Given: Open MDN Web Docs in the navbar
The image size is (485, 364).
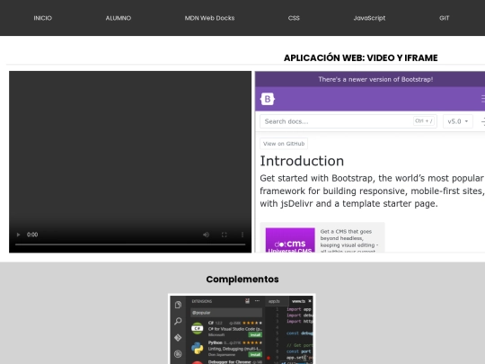Looking at the screenshot, I should (209, 18).
